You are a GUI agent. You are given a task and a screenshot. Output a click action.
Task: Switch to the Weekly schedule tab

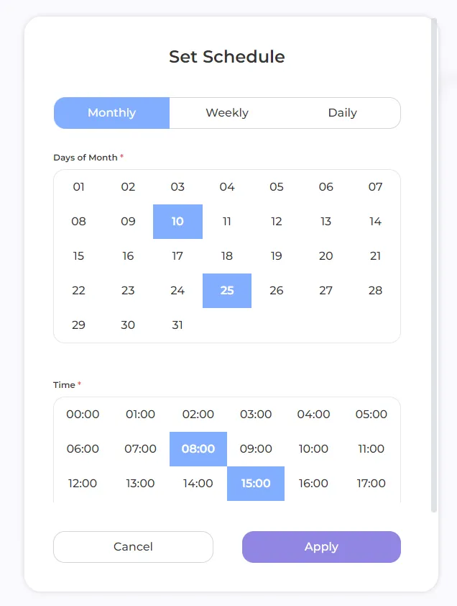227,113
